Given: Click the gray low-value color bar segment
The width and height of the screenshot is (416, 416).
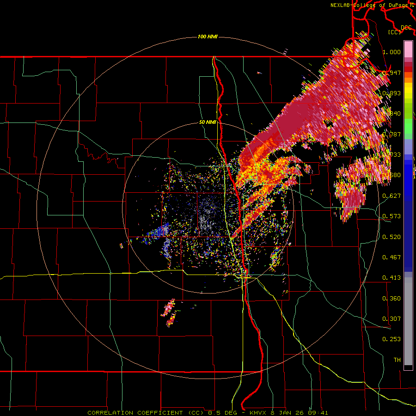Looking at the screenshot, I should click(x=408, y=321).
